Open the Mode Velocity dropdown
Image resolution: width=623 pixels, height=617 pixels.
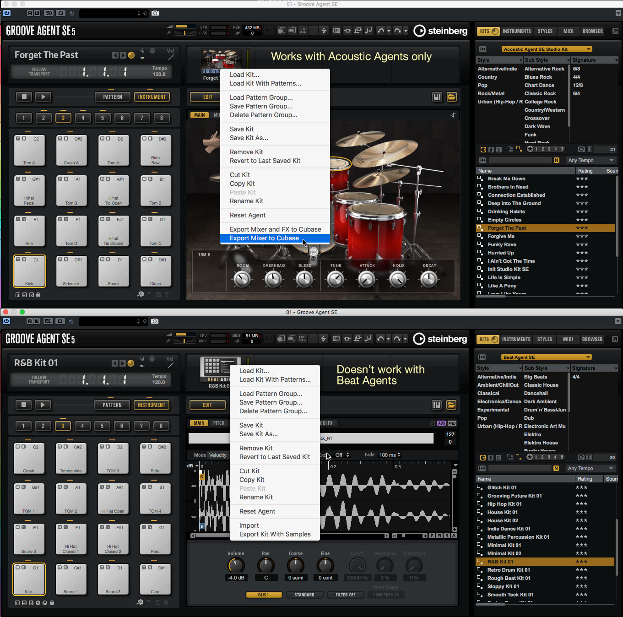coord(218,455)
